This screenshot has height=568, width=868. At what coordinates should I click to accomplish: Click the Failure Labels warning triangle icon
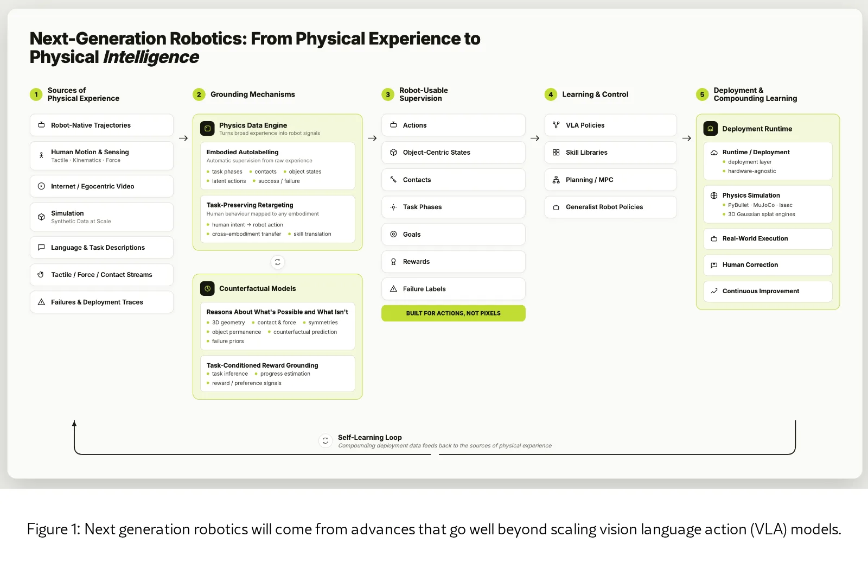(x=393, y=289)
